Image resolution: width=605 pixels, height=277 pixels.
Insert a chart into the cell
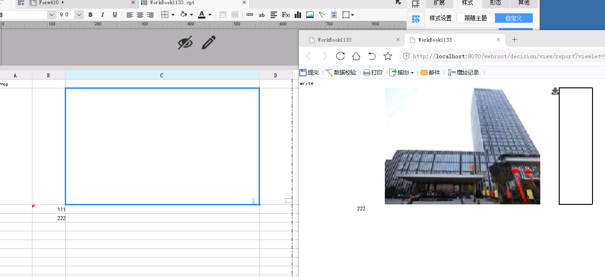[298, 15]
